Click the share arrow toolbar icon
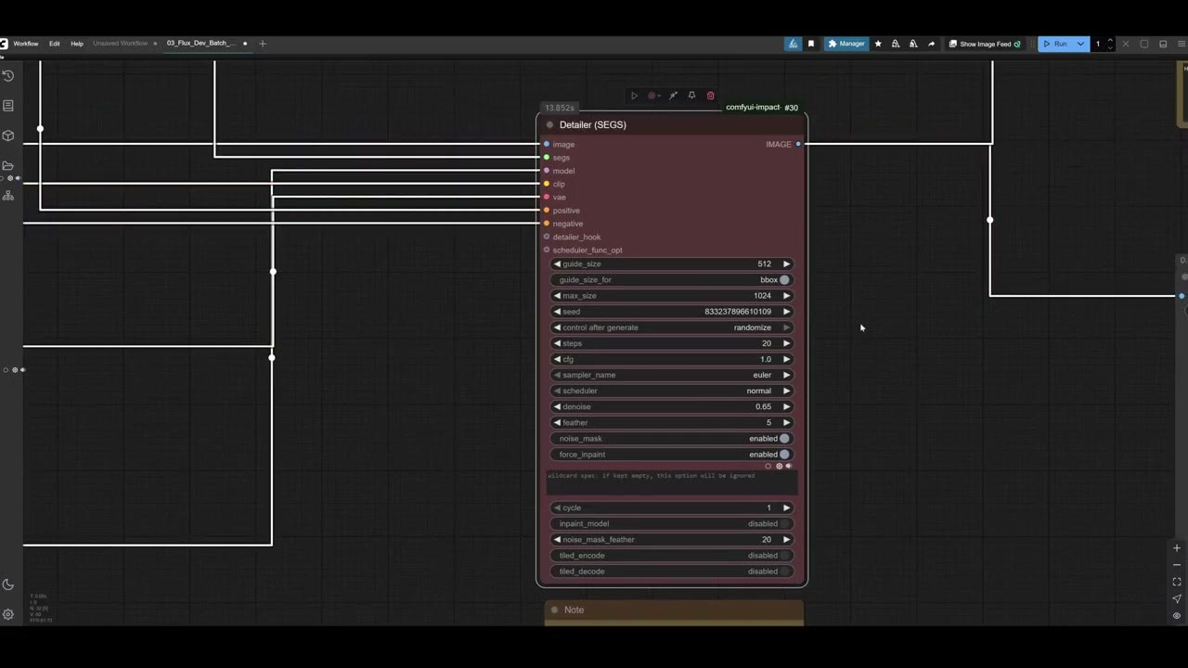This screenshot has height=668, width=1188. 931,44
